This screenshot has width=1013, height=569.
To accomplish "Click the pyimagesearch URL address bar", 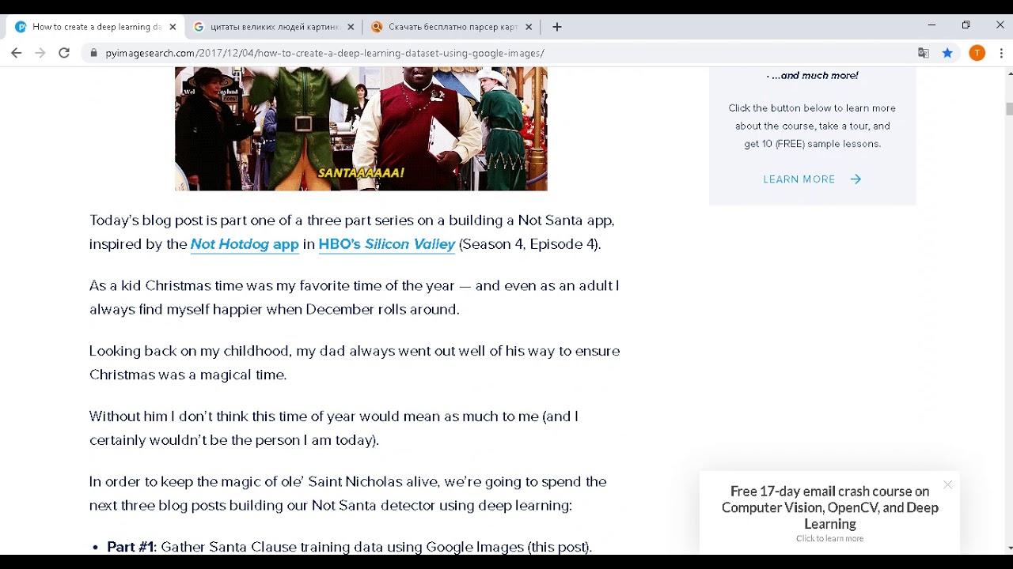I will coord(324,53).
